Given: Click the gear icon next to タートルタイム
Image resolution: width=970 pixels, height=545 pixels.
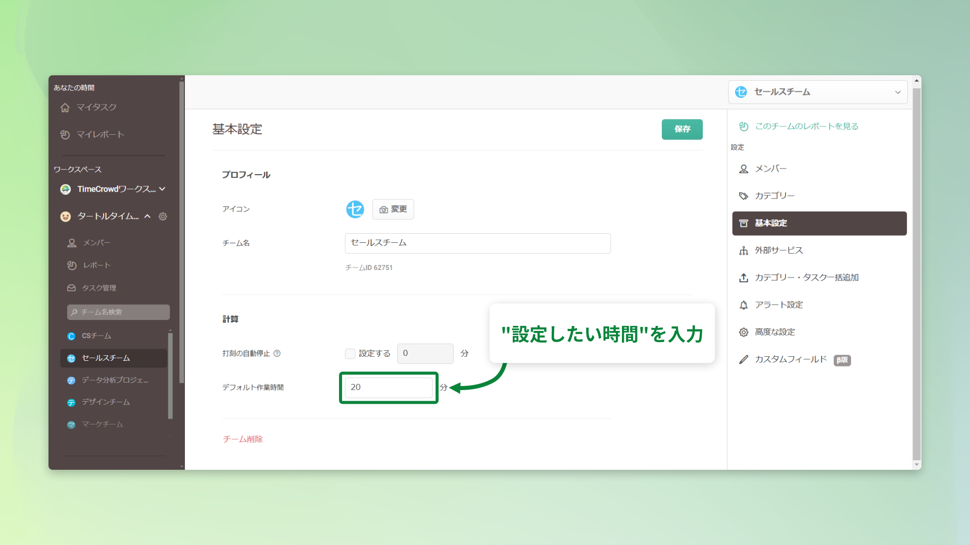Looking at the screenshot, I should click(163, 216).
